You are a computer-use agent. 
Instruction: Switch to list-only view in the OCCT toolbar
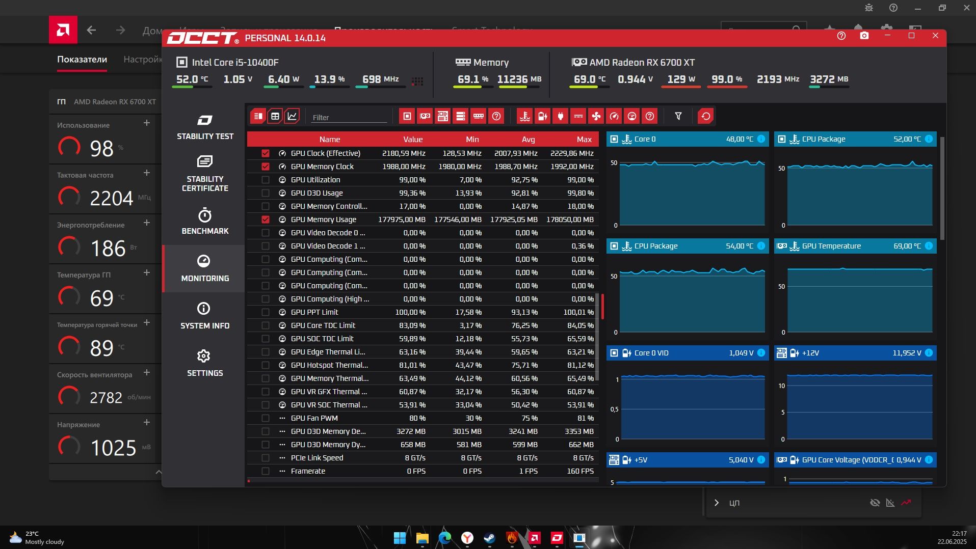tap(258, 116)
